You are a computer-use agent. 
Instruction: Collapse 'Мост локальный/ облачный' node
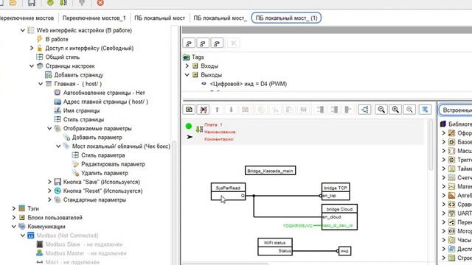point(58,146)
